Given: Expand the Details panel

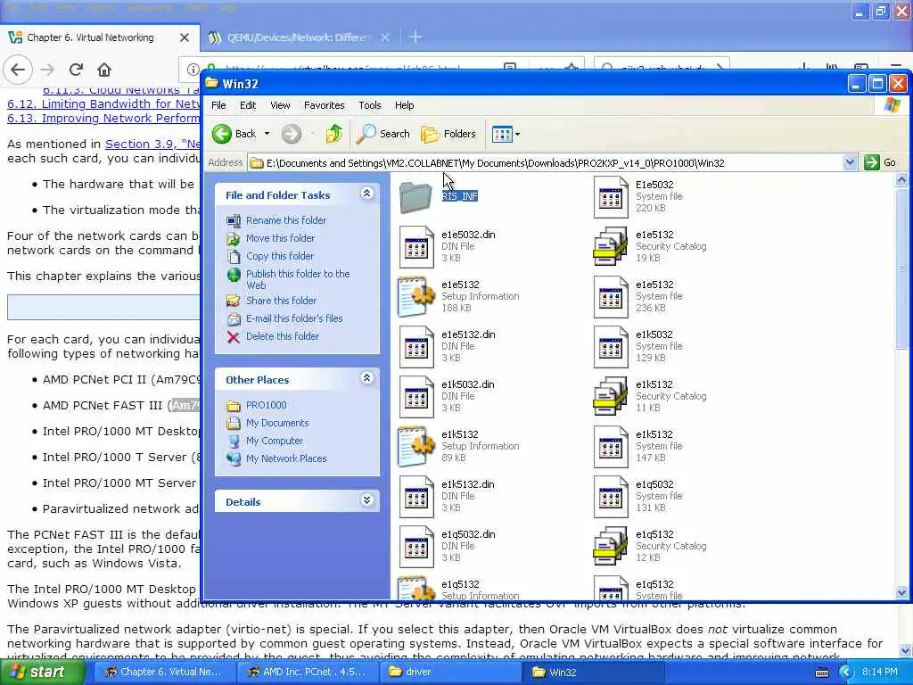Looking at the screenshot, I should 366,500.
